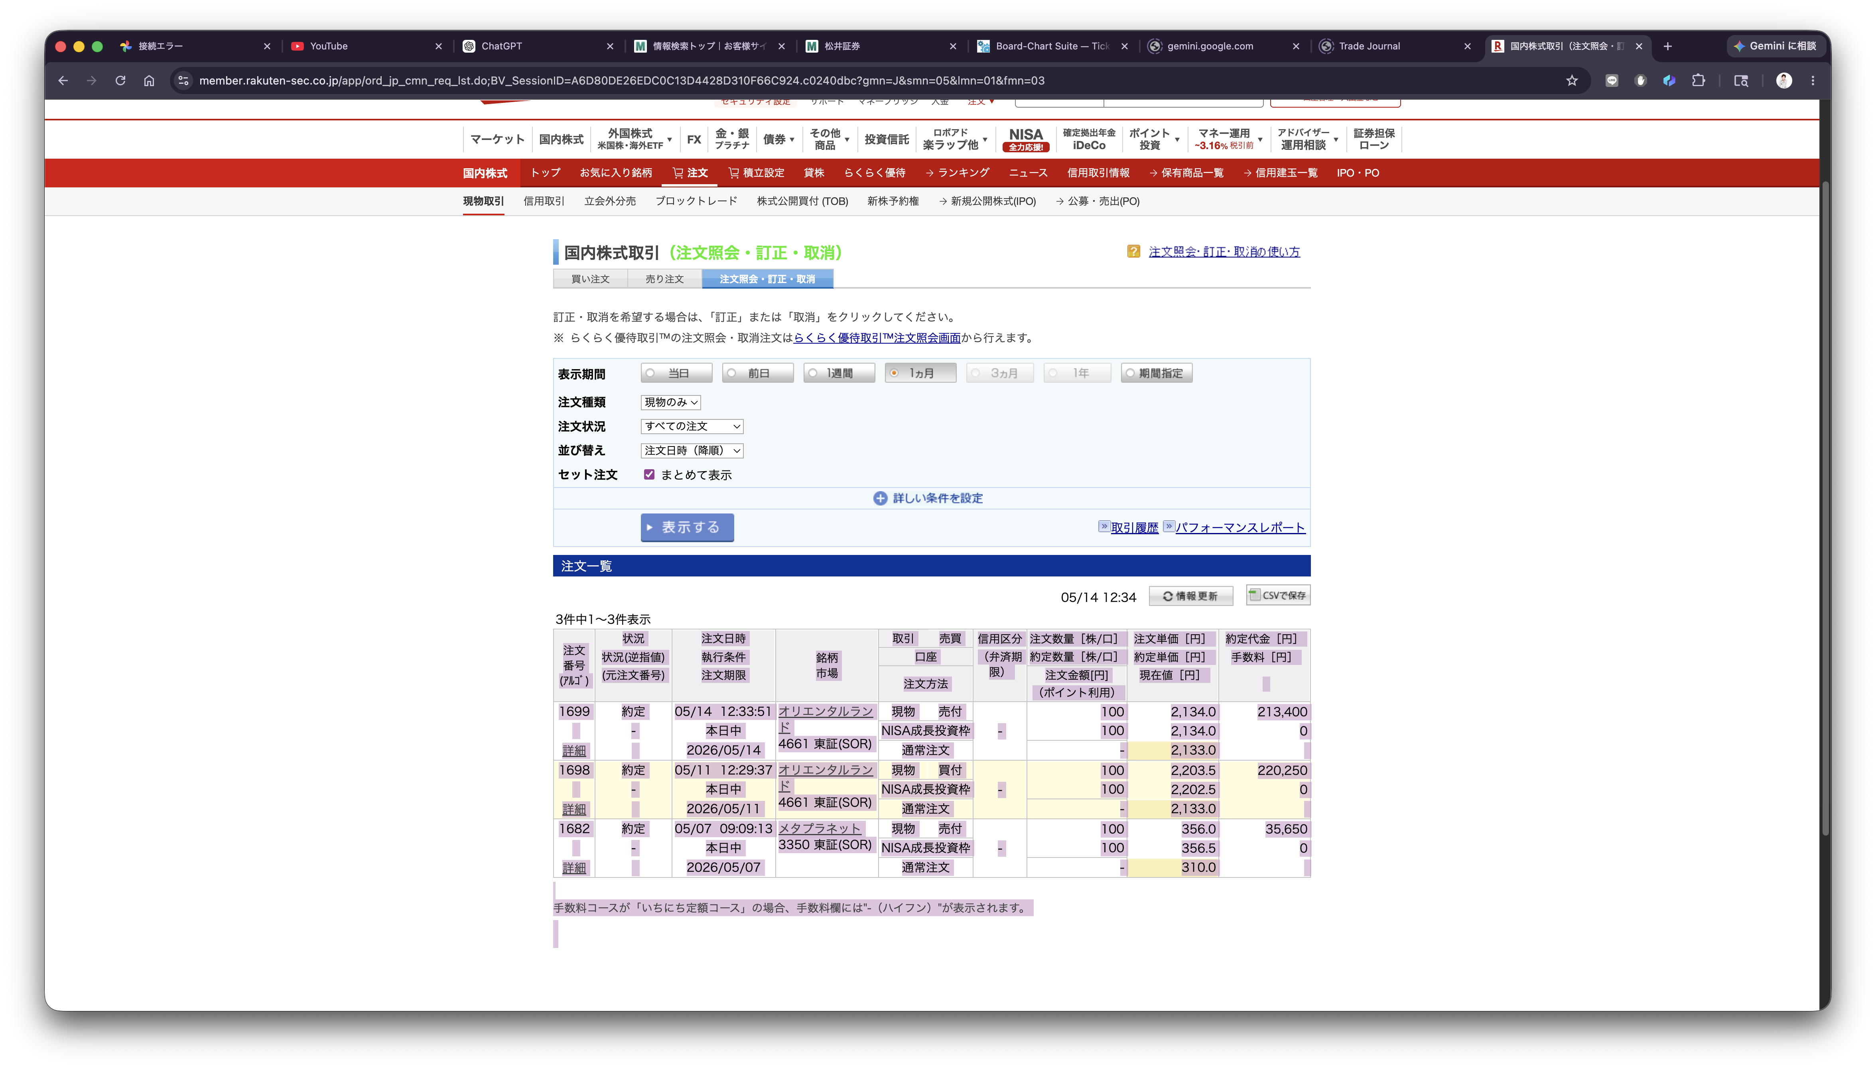This screenshot has height=1070, width=1876.
Task: Switch to the YouTube browser tab
Action: pos(365,46)
